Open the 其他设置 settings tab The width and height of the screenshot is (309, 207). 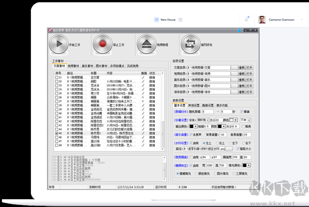[194, 105]
